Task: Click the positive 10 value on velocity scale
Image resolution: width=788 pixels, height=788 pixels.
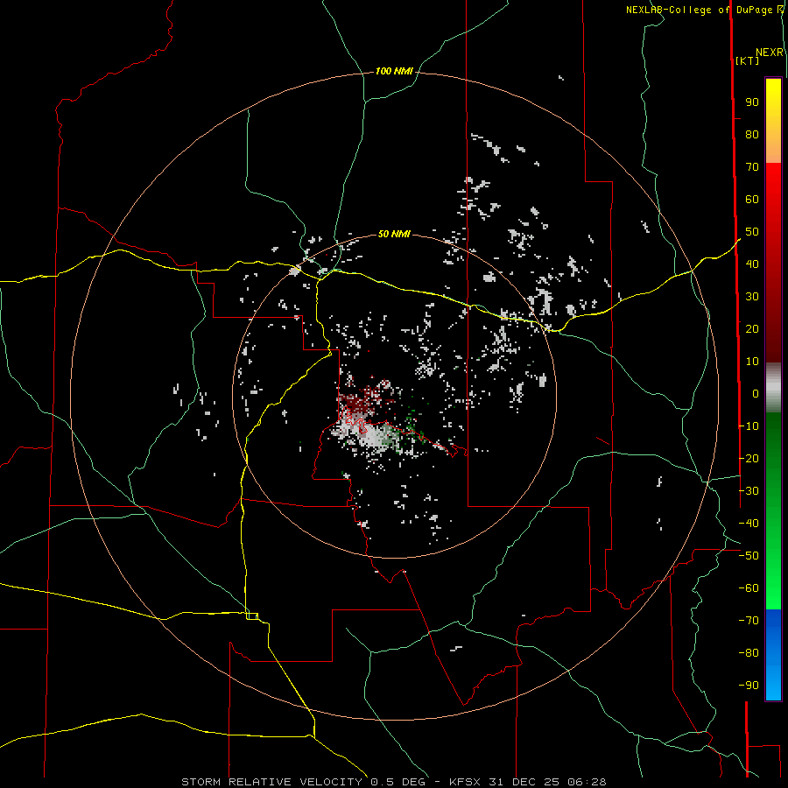Action: pyautogui.click(x=752, y=362)
